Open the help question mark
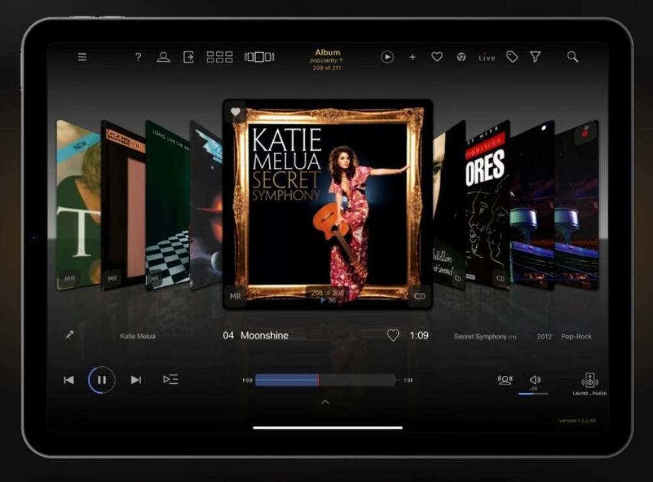Viewport: 653px width, 482px height. pos(139,57)
